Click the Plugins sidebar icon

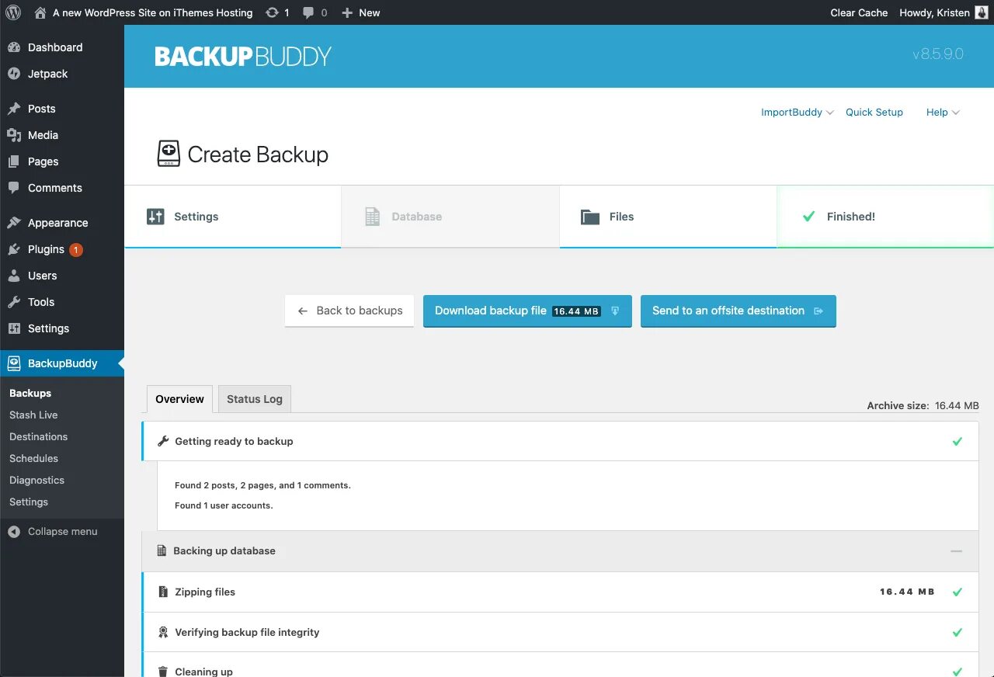click(x=14, y=249)
